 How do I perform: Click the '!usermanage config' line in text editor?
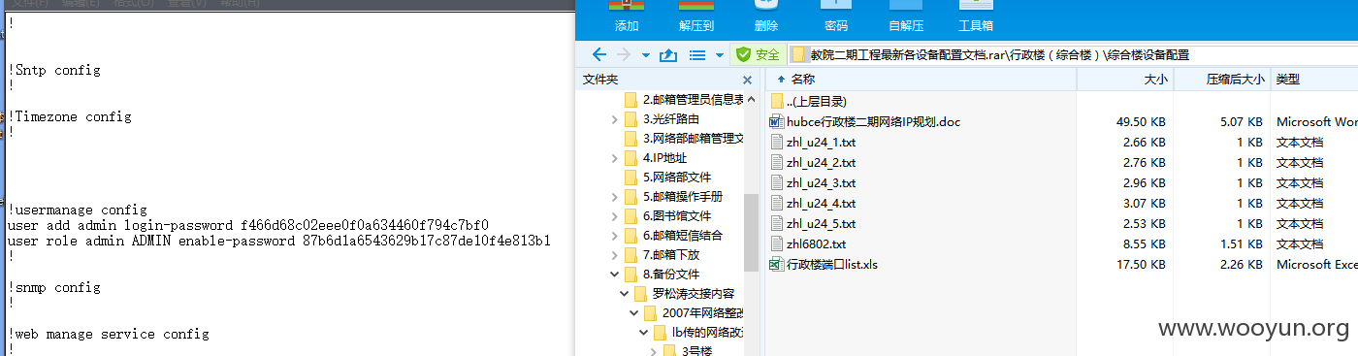[x=78, y=210]
